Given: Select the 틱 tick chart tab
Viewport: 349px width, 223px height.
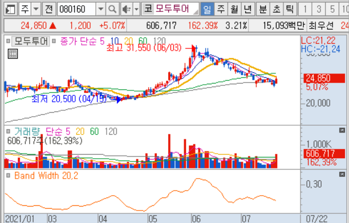Looking at the screenshot, I should (x=290, y=9).
